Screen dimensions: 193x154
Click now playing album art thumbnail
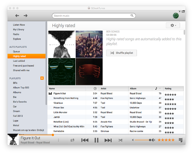[x=13, y=139]
